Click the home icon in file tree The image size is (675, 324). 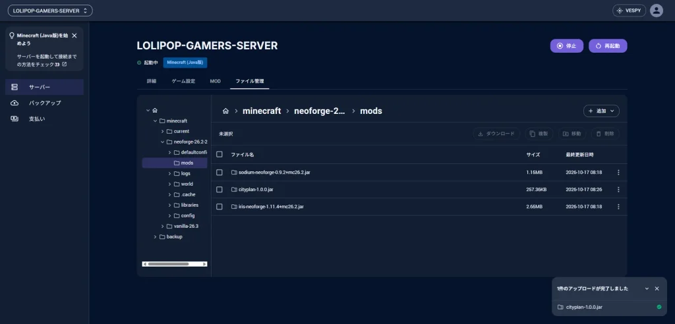pyautogui.click(x=155, y=111)
